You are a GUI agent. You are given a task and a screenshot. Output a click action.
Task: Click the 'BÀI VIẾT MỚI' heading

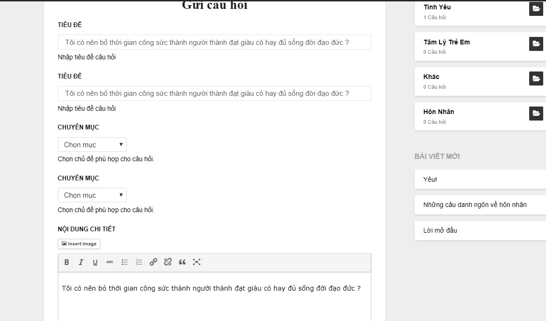coord(437,157)
